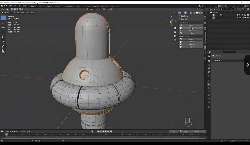Activate the Measure tool
The image size is (250, 145).
pyautogui.click(x=3, y=51)
